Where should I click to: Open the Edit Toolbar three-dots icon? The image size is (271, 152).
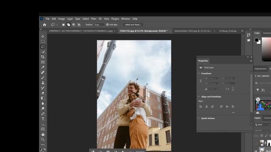pos(43,144)
